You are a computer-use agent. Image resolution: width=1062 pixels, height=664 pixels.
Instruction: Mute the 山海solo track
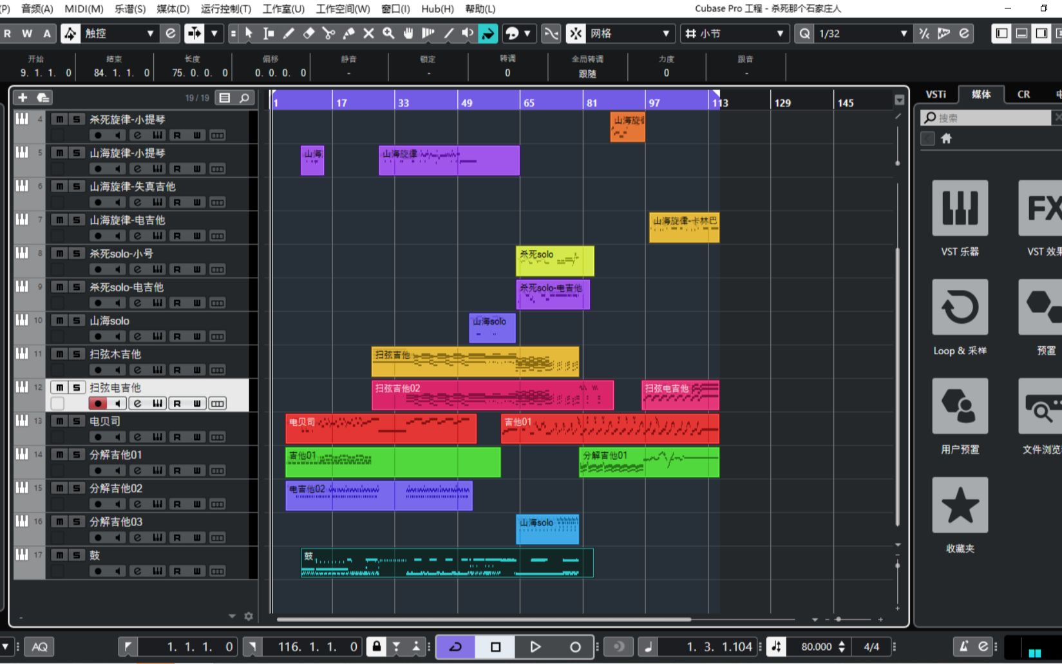click(59, 321)
